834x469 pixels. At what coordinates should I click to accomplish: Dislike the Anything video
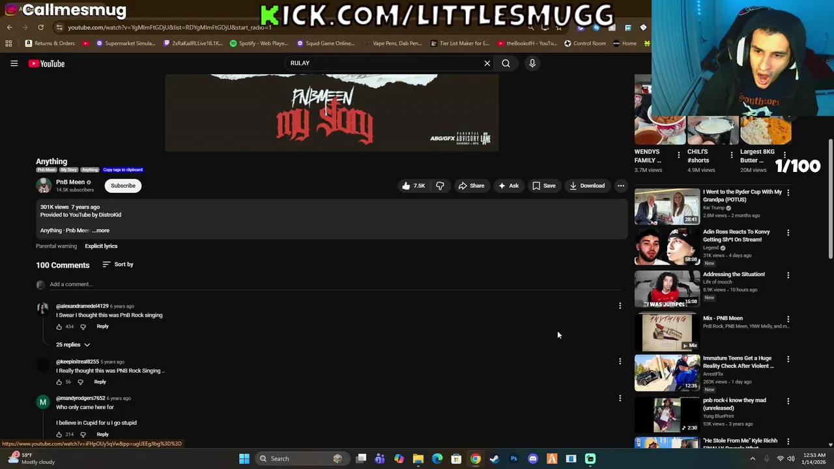click(440, 186)
